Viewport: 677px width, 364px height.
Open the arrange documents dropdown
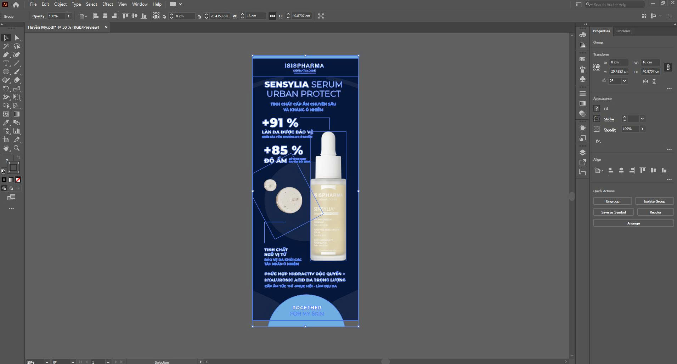coord(176,4)
